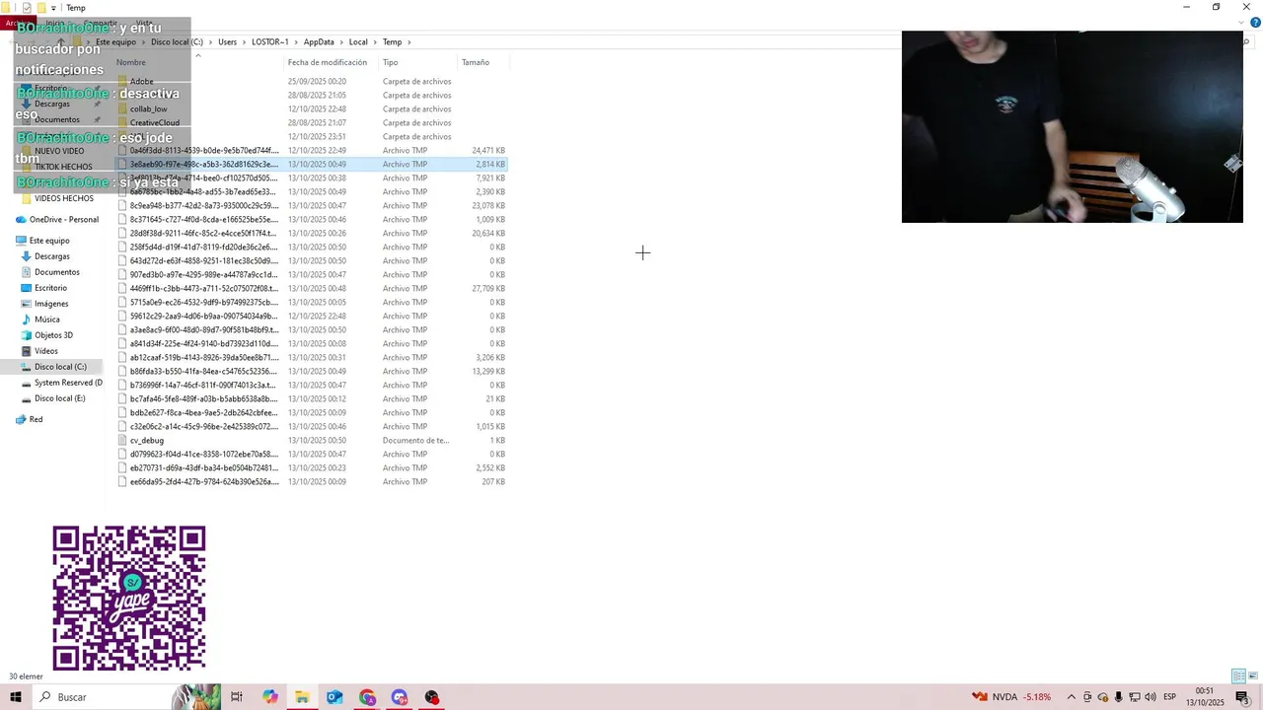Show hidden system tray icons chevron
The height and width of the screenshot is (710, 1263).
[1072, 697]
